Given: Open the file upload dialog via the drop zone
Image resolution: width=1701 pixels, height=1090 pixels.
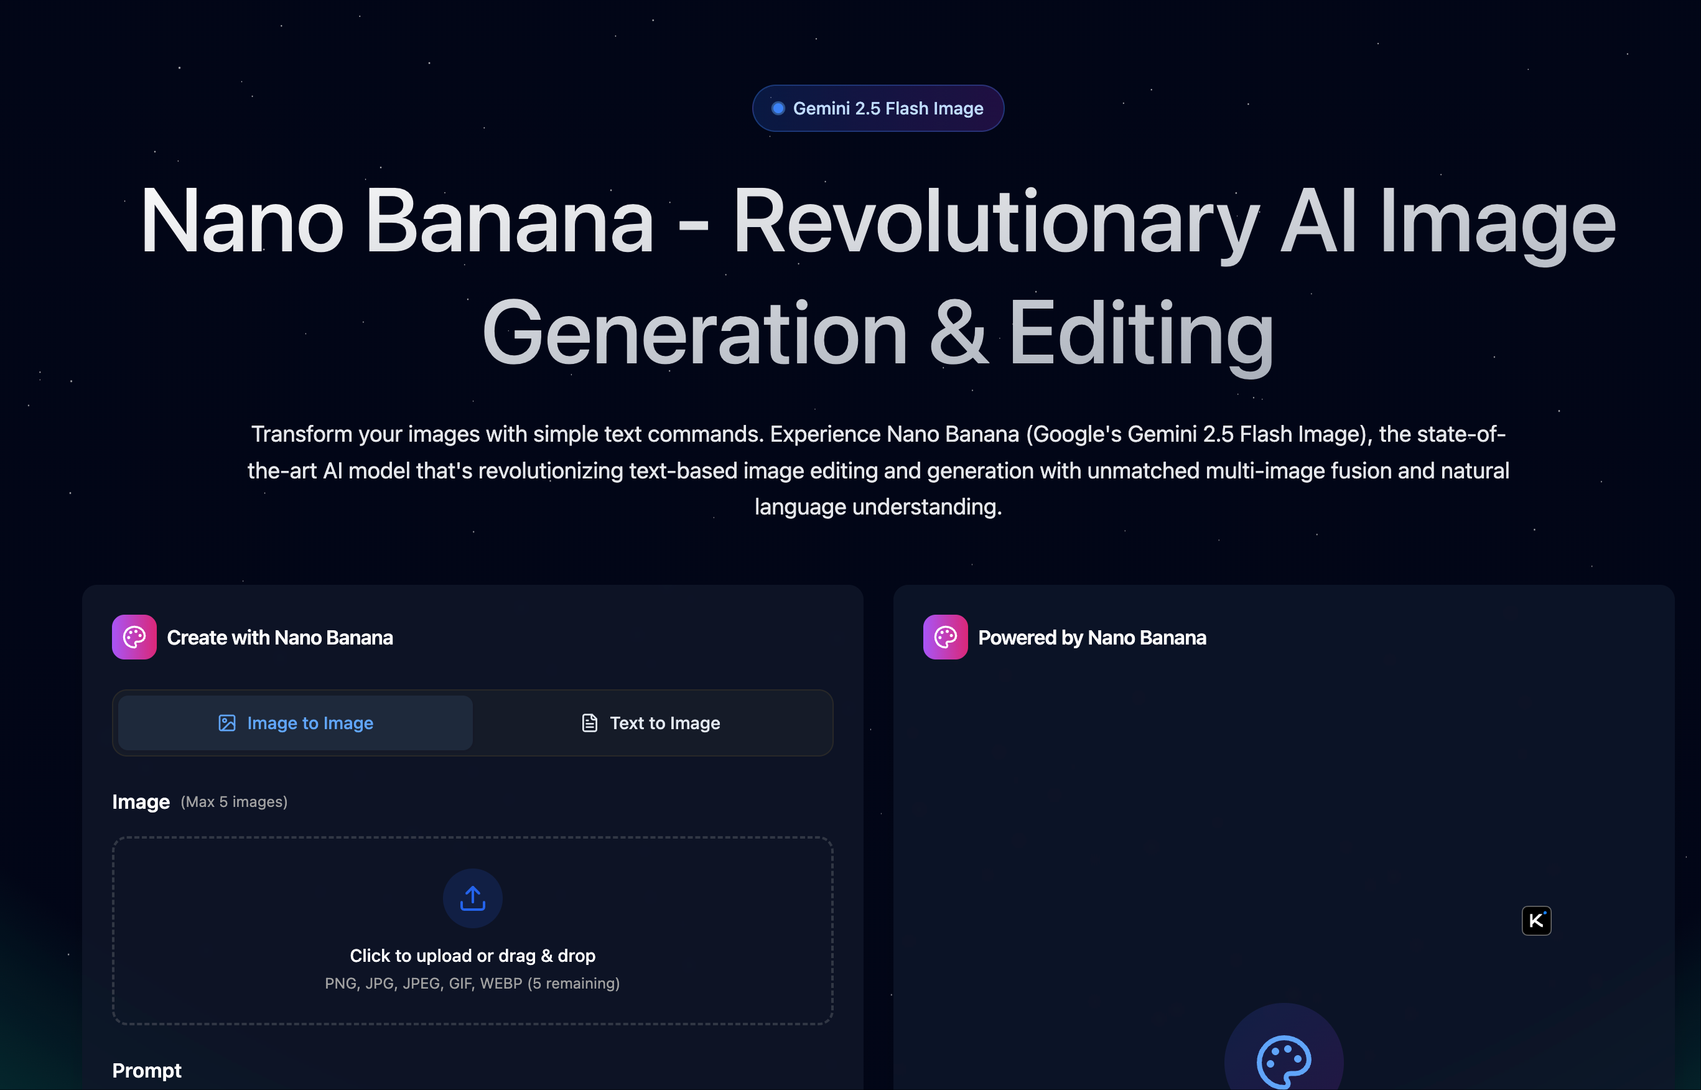Looking at the screenshot, I should (472, 931).
